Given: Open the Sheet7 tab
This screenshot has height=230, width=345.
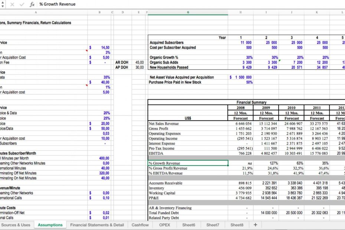Looking at the screenshot, I should pos(213,225).
